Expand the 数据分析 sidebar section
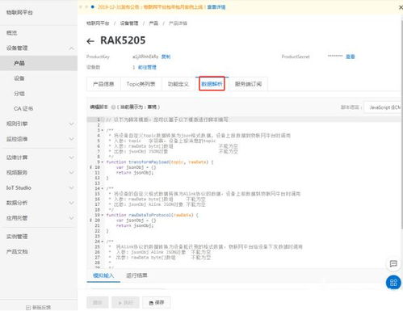 pyautogui.click(x=39, y=203)
